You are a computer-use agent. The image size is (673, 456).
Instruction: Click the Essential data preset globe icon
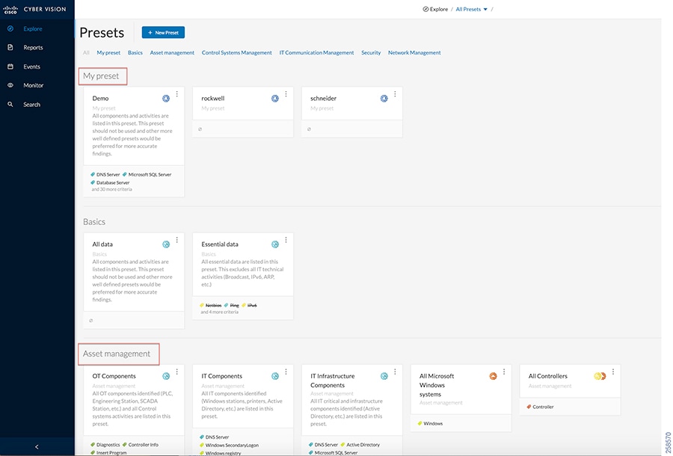click(275, 244)
